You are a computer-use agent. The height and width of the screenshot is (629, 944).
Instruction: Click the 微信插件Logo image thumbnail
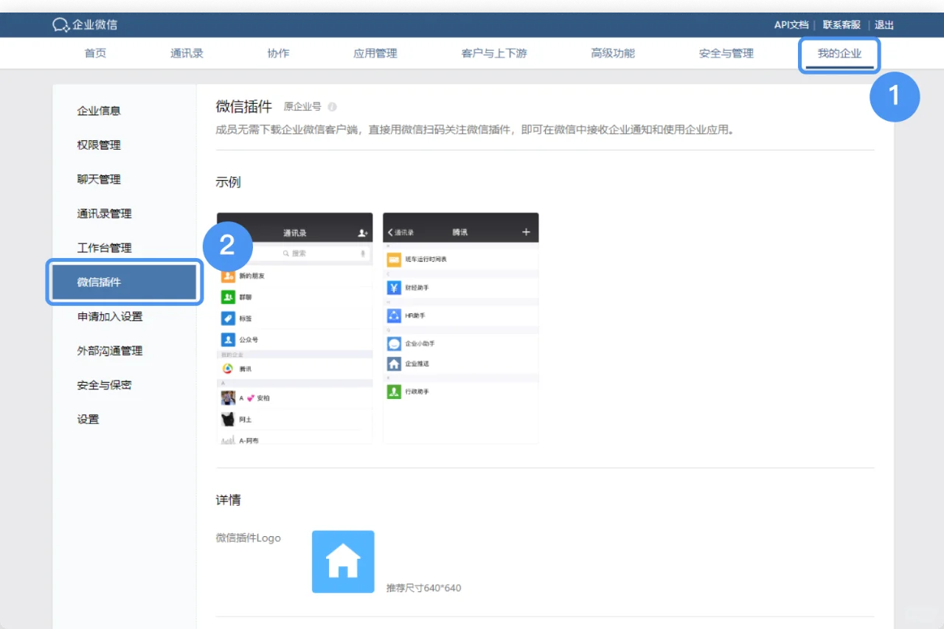[342, 561]
